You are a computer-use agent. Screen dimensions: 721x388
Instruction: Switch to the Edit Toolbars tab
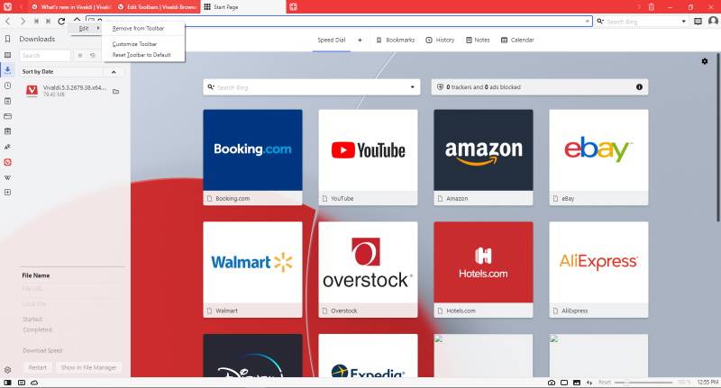pyautogui.click(x=156, y=7)
